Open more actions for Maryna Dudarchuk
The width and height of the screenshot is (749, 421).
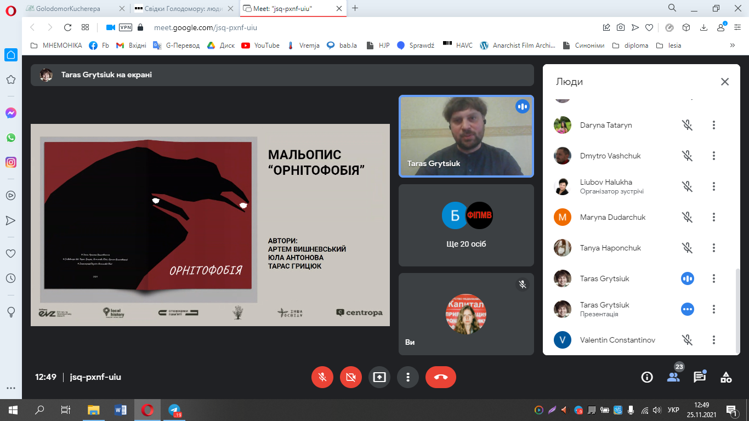pyautogui.click(x=714, y=217)
